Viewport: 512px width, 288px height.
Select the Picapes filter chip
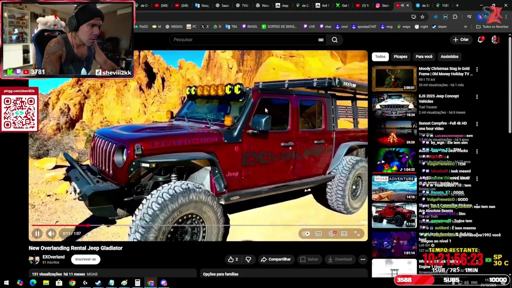click(x=400, y=56)
